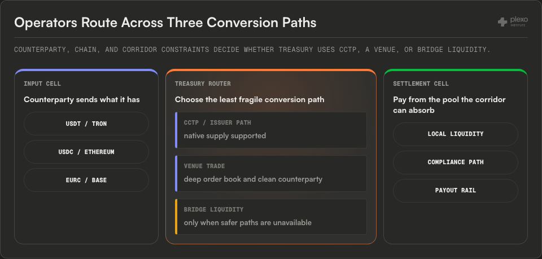Click the 'Counterparty sends what it has' heading

(82, 100)
